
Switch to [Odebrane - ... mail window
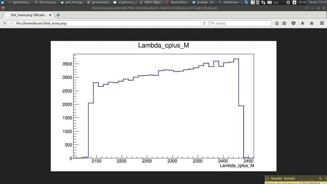coord(231,2)
